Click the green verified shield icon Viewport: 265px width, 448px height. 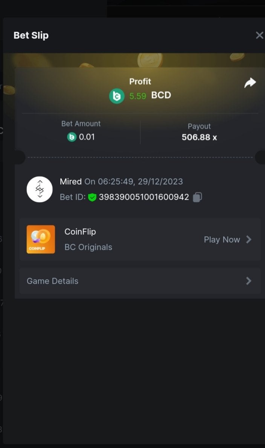92,197
